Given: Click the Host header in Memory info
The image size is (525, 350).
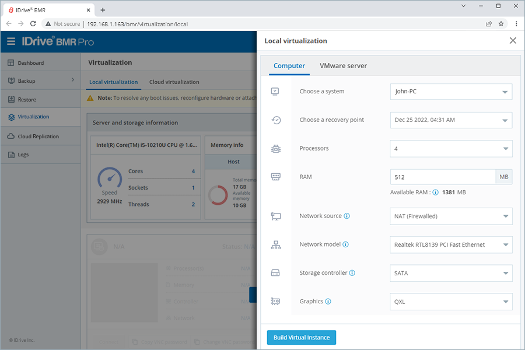Looking at the screenshot, I should point(233,162).
